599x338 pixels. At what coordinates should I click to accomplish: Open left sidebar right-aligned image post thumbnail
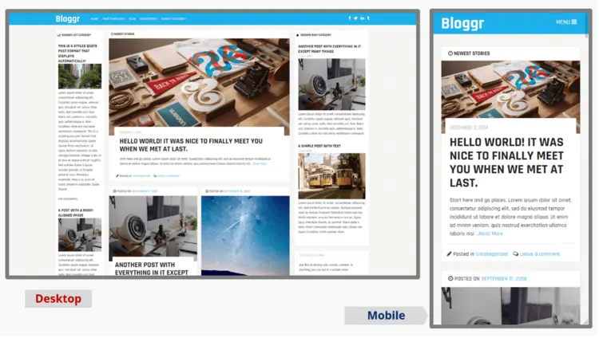pyautogui.click(x=80, y=234)
